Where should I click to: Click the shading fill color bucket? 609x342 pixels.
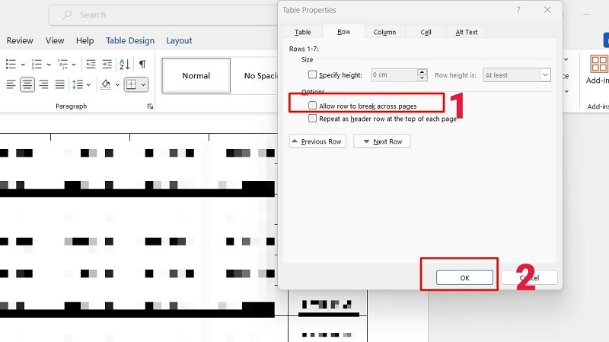(x=105, y=84)
